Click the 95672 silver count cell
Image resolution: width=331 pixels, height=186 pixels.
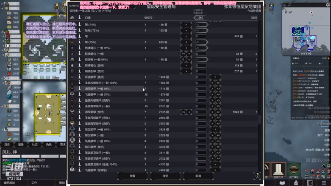[x=148, y=18]
